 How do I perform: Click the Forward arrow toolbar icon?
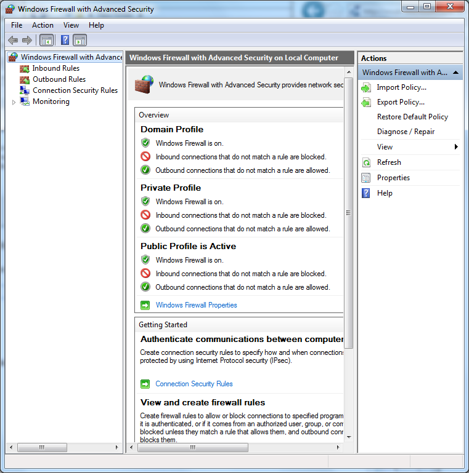pos(27,40)
